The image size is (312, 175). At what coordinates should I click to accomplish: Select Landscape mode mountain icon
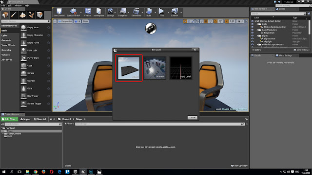click(22, 15)
